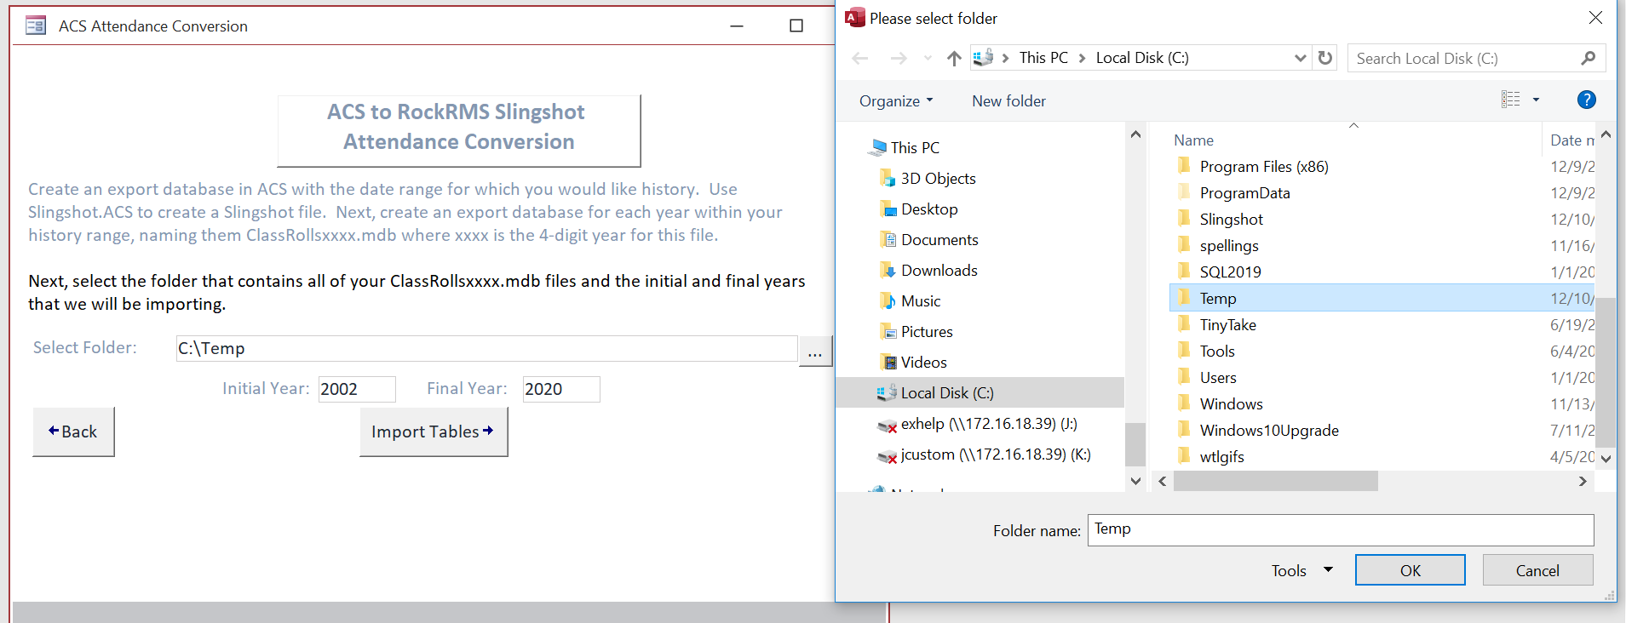Click the file list scroll right arrow
The width and height of the screenshot is (1626, 623).
1583,481
